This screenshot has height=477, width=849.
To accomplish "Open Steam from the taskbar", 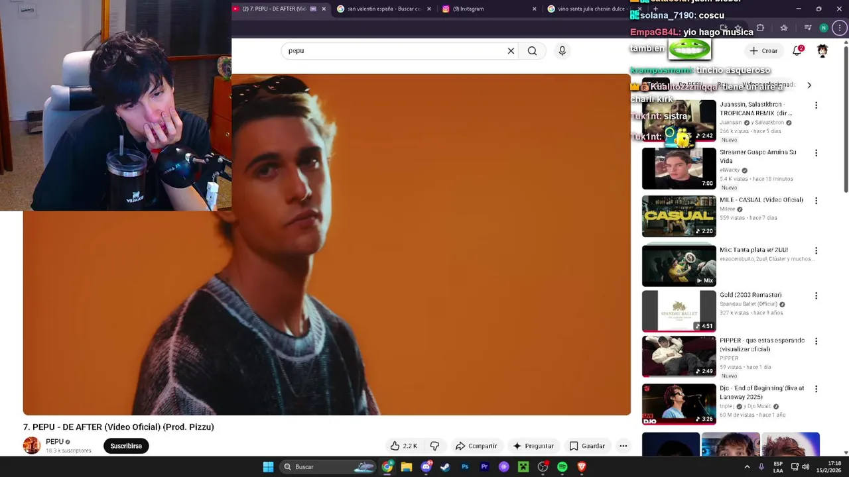I will (445, 466).
